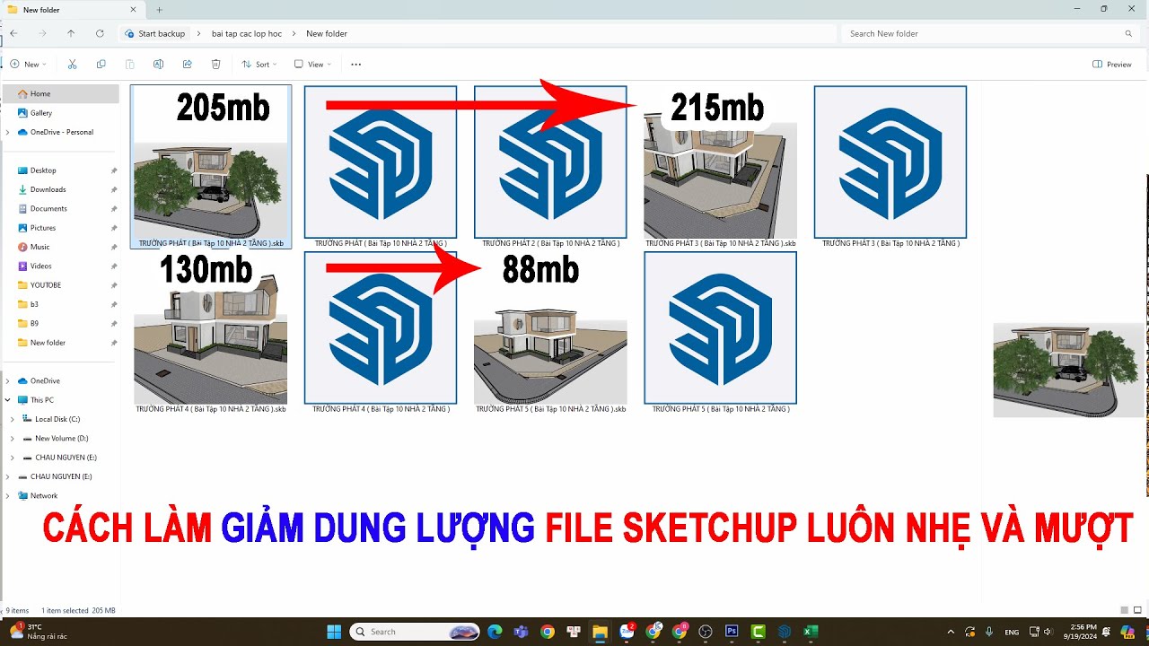Open SketchUp from the taskbar
This screenshot has height=646, width=1149.
(x=785, y=632)
